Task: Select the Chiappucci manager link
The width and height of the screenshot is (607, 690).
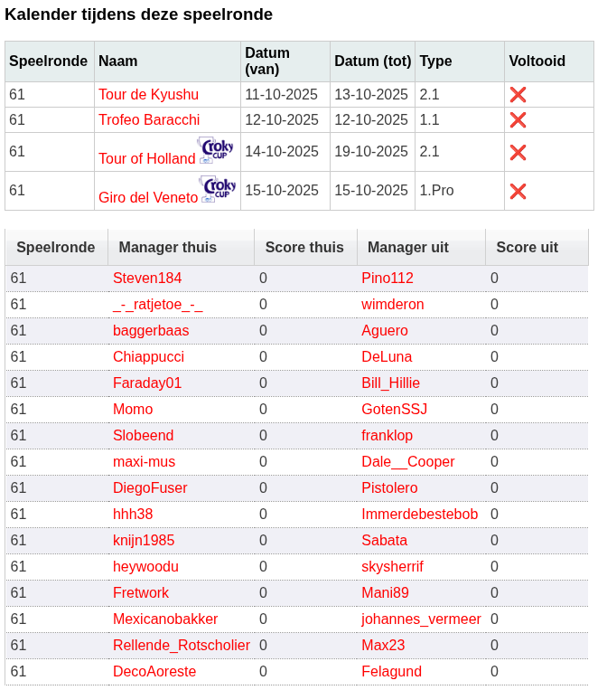Action: click(148, 357)
